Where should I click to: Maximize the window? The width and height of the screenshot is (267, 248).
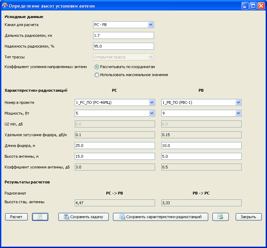point(253,6)
